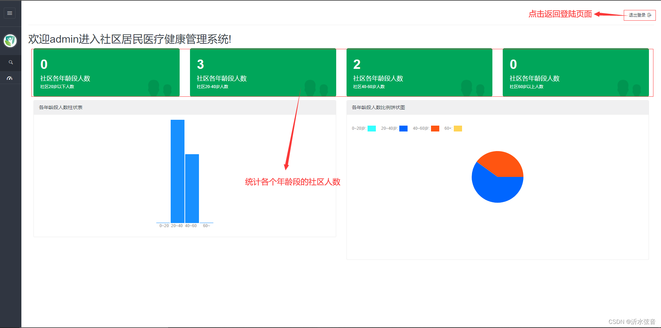This screenshot has height=328, width=661.
Task: Toggle the 20~40岁 blue legend swatch
Action: (403, 128)
